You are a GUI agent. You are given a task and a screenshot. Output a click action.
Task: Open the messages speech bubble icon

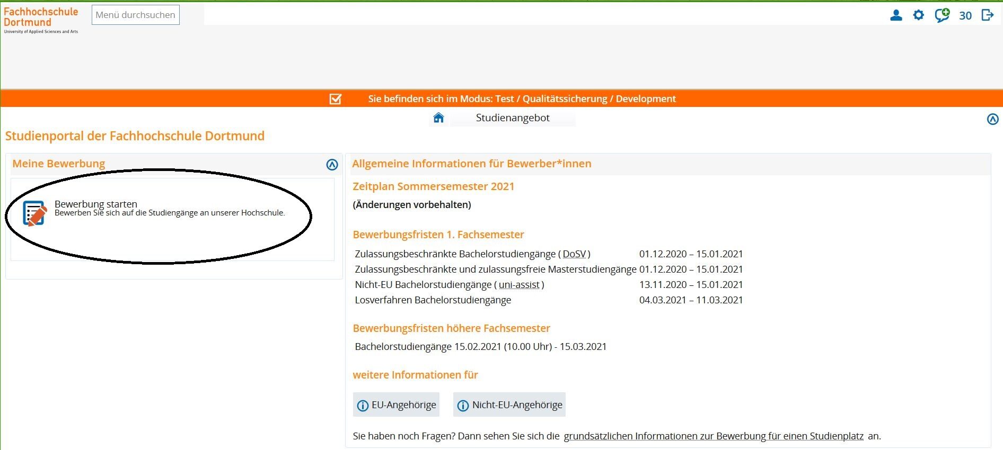click(942, 15)
